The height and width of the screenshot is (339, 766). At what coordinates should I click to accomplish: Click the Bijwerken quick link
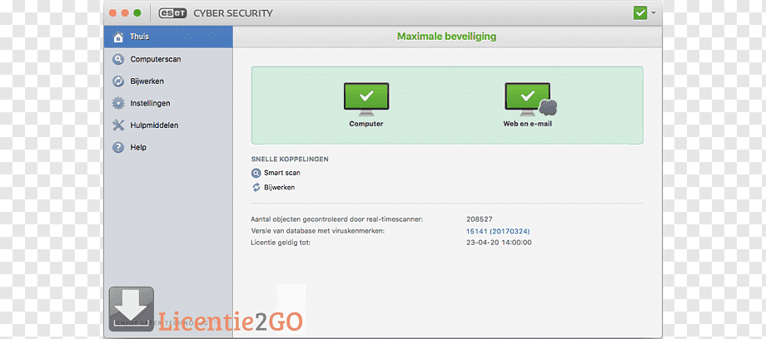pos(279,187)
